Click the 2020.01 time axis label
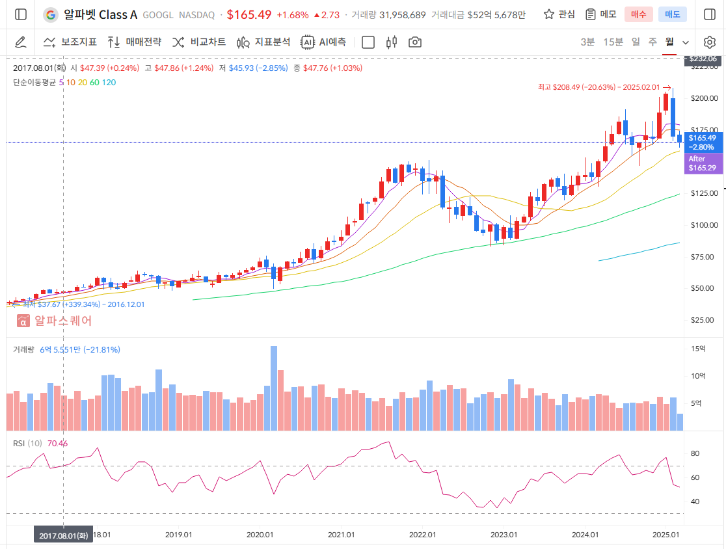The image size is (726, 549). (x=260, y=535)
